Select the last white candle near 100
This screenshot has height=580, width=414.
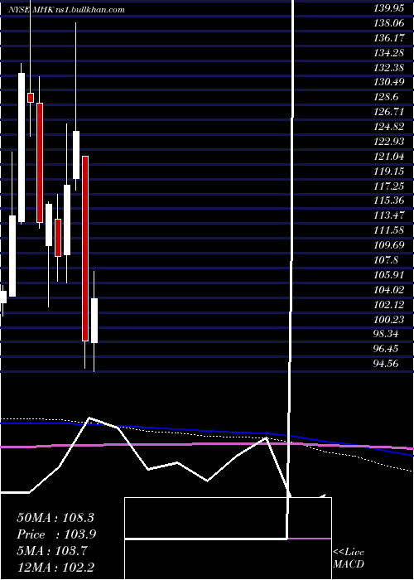[94, 321]
